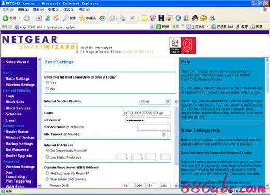The height and width of the screenshot is (195, 270).
Task: Click the yellow note toolbar icon
Action: point(144,18)
